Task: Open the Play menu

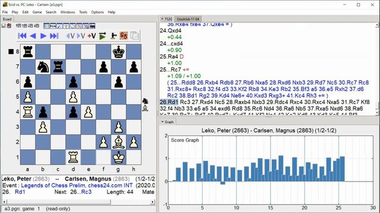Action: 15,12
